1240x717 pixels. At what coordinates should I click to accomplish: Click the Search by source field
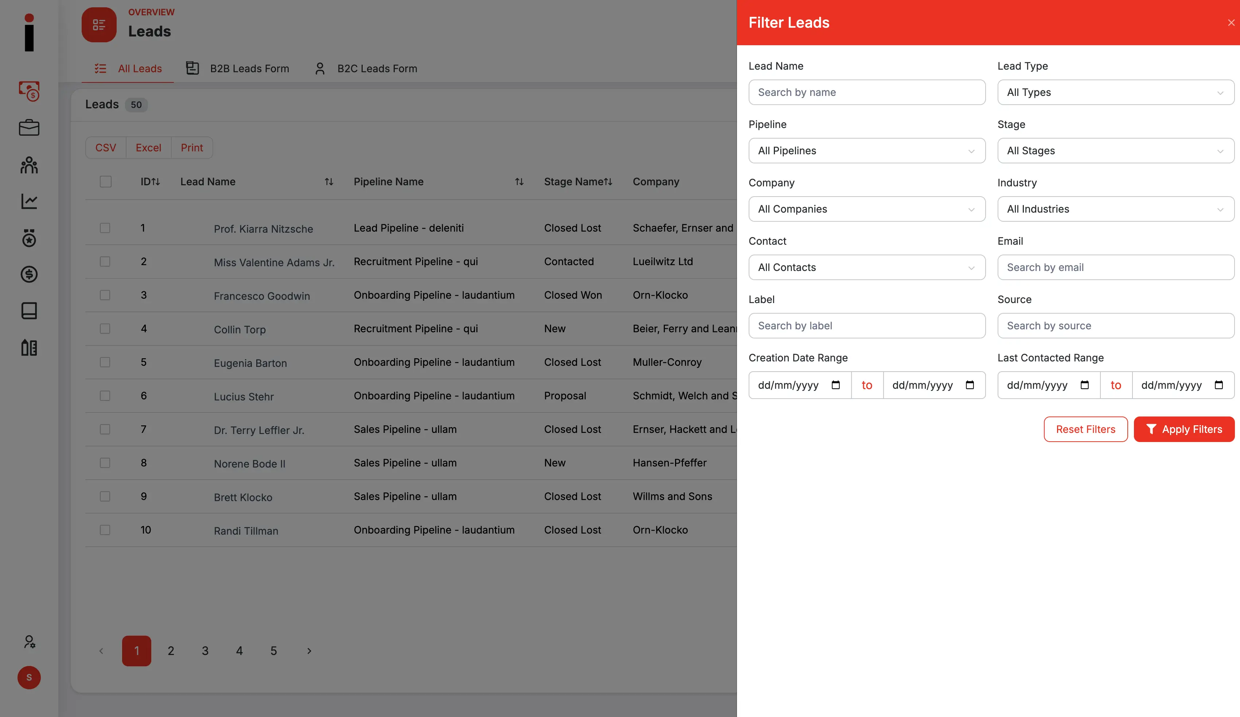(x=1115, y=326)
